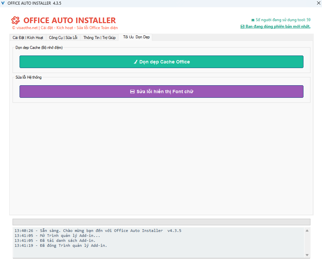322x261 pixels.
Task: Click log line 13:40:26 Sẵn sàng
Action: click(x=98, y=231)
